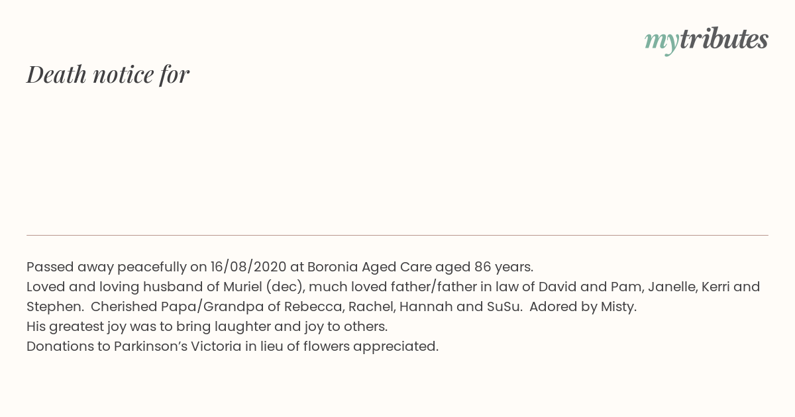Click the "His greatest joy" sentence
Image resolution: width=795 pixels, height=417 pixels.
click(207, 326)
